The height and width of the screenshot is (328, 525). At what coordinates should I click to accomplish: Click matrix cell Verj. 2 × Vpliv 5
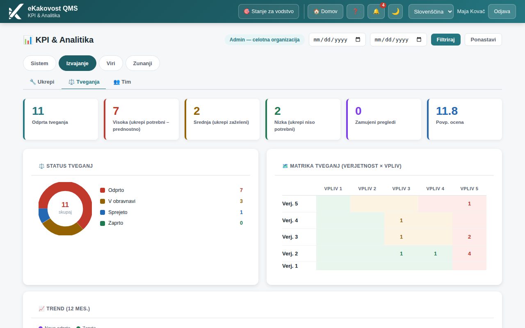pyautogui.click(x=470, y=254)
